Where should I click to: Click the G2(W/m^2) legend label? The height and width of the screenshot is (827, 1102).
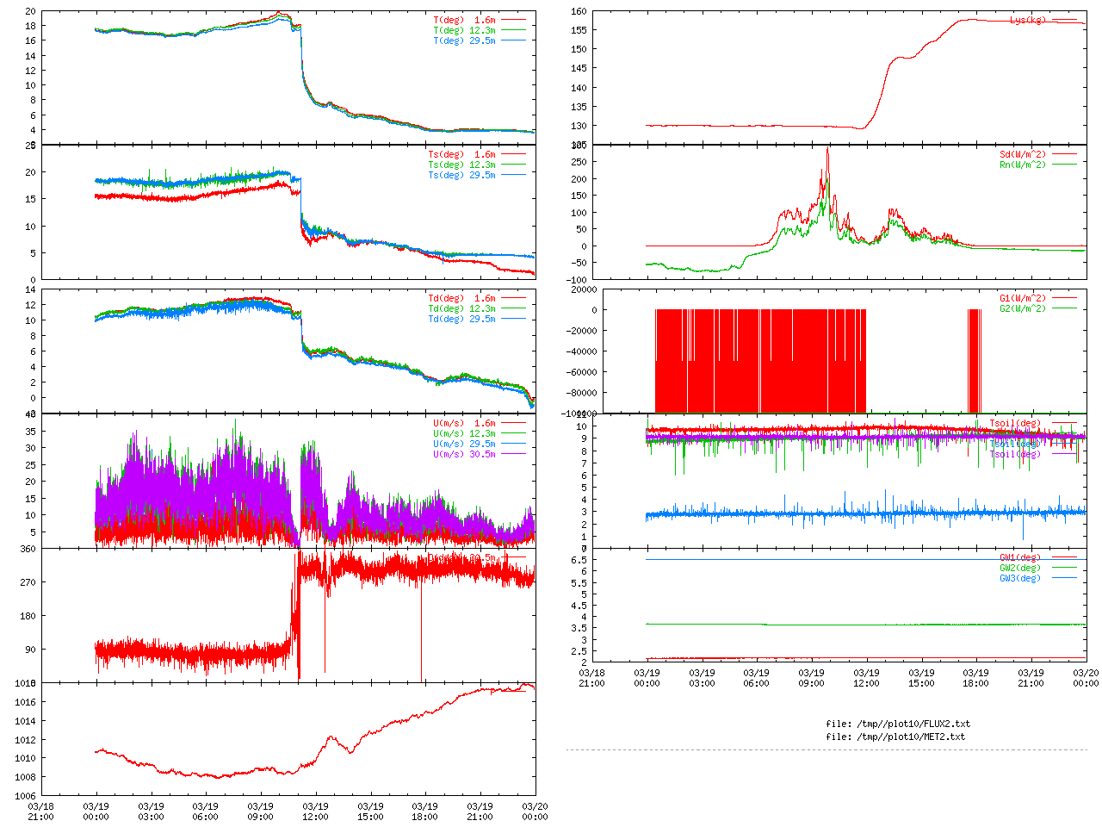1023,308
